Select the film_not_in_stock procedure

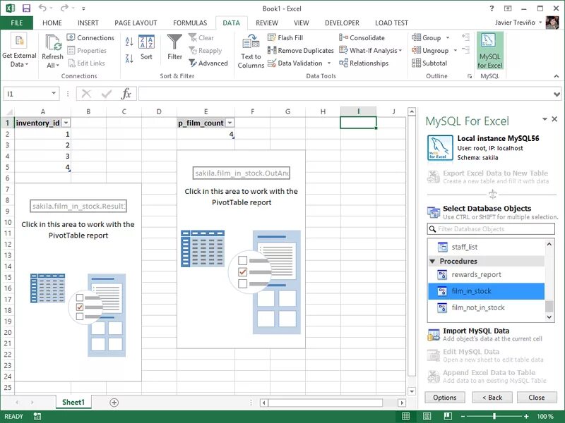pos(486,308)
